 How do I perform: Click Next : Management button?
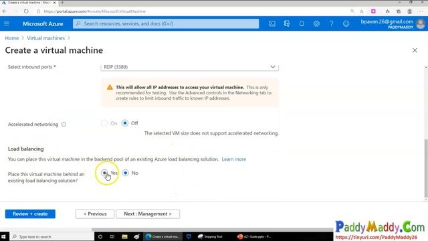(148, 214)
